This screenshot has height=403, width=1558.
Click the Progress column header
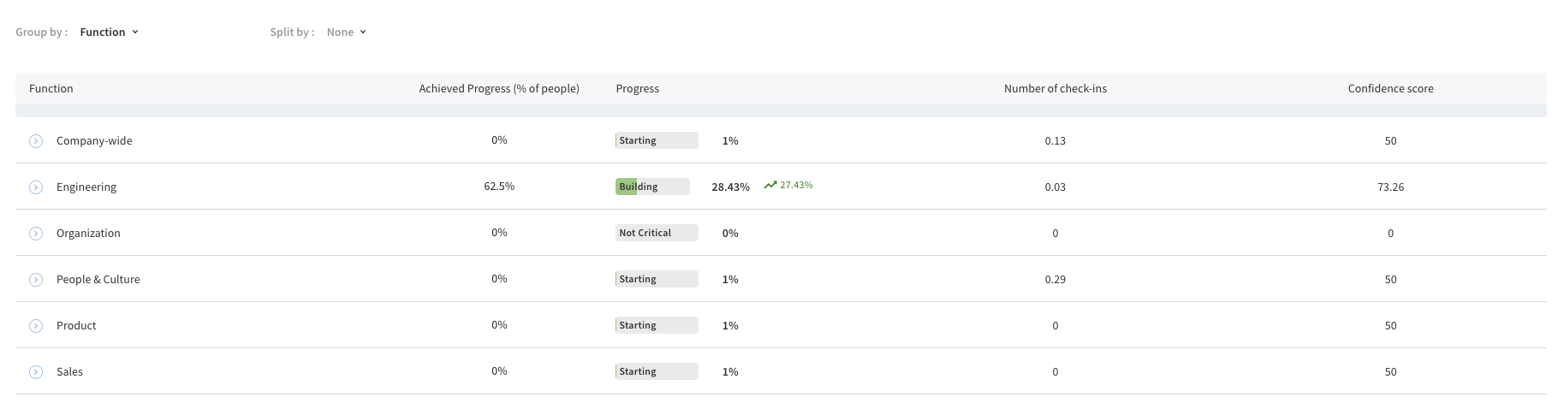[x=638, y=89]
